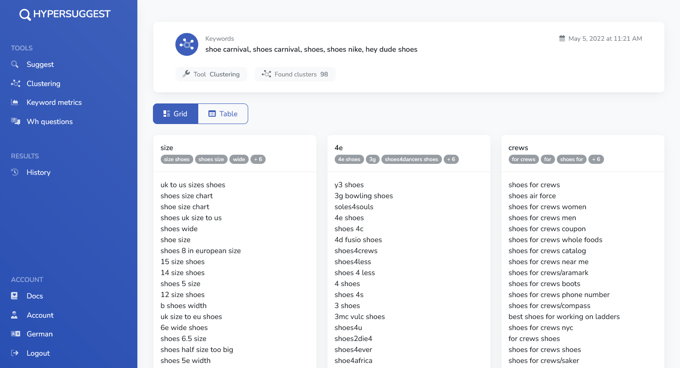680x368 pixels.
Task: Click the 'size' cluster title
Action: click(167, 148)
